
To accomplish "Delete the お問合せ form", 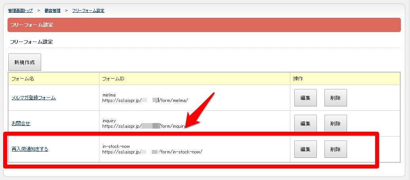I will [336, 123].
